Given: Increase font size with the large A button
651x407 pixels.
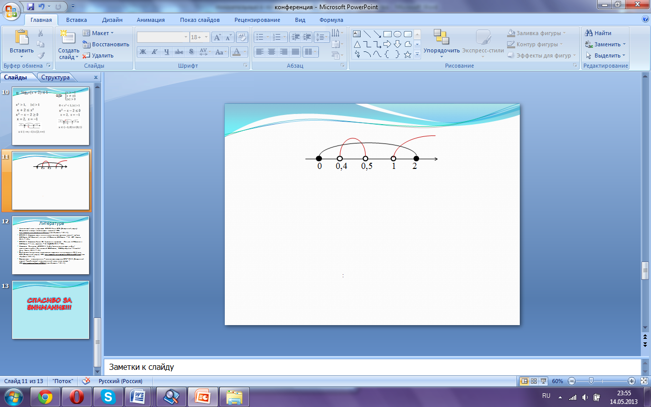Looking at the screenshot, I should pos(217,37).
